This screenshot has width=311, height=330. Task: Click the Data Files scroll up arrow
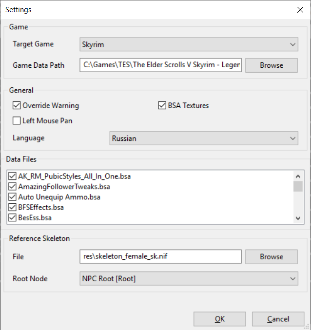(x=298, y=176)
